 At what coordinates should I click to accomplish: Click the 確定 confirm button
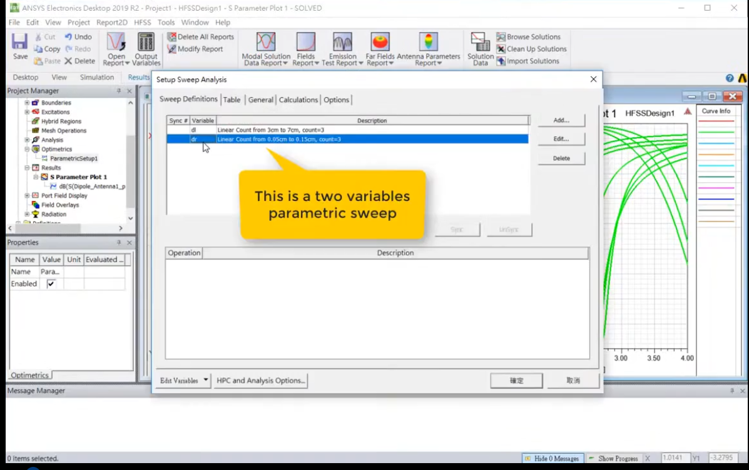pyautogui.click(x=516, y=381)
